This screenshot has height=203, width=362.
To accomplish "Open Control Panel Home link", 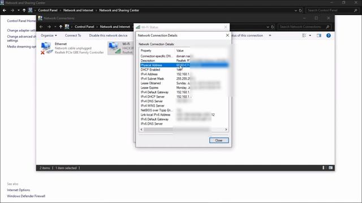I will click(x=21, y=21).
